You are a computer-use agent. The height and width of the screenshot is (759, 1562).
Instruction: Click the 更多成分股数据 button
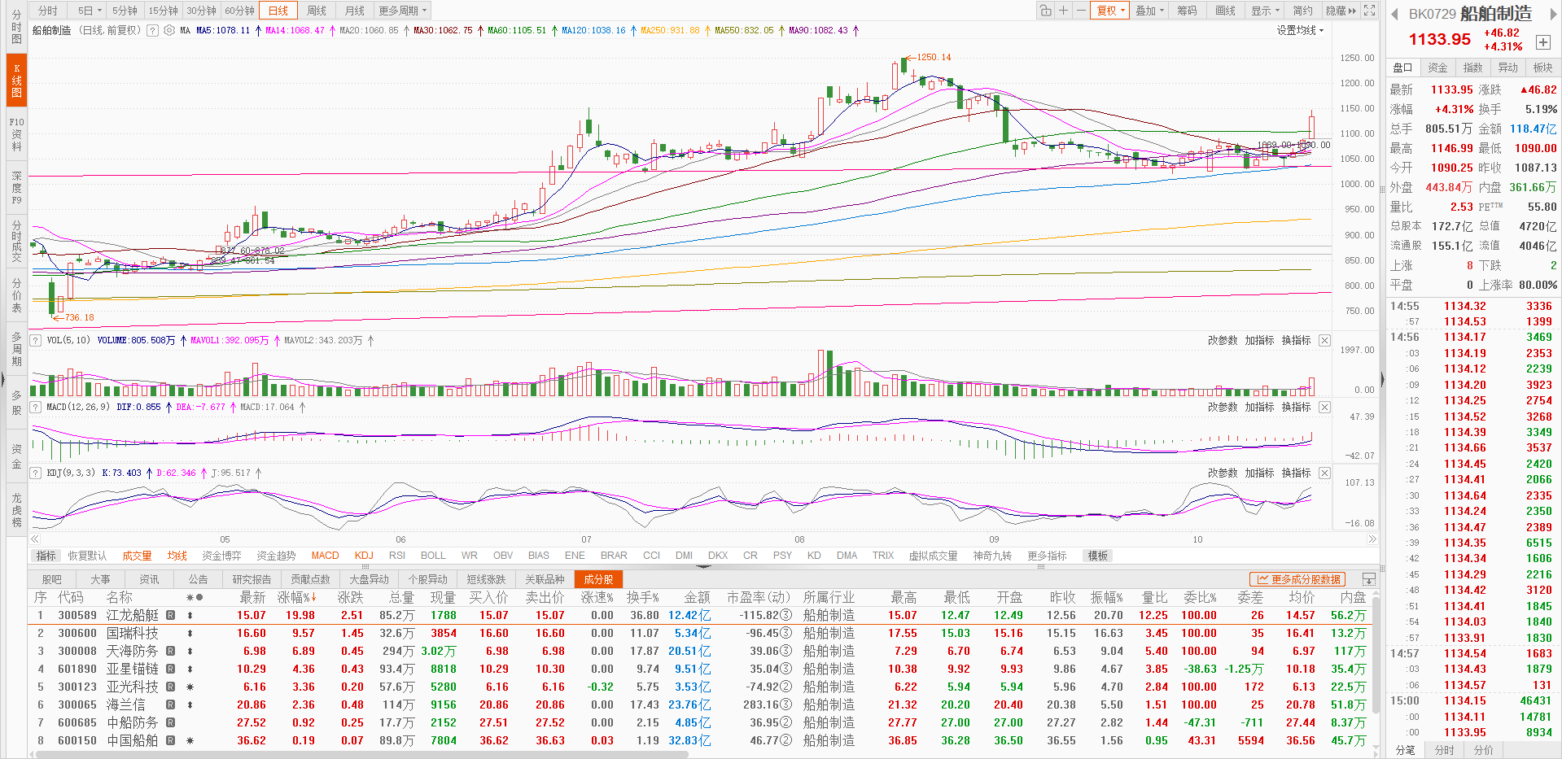(1297, 579)
